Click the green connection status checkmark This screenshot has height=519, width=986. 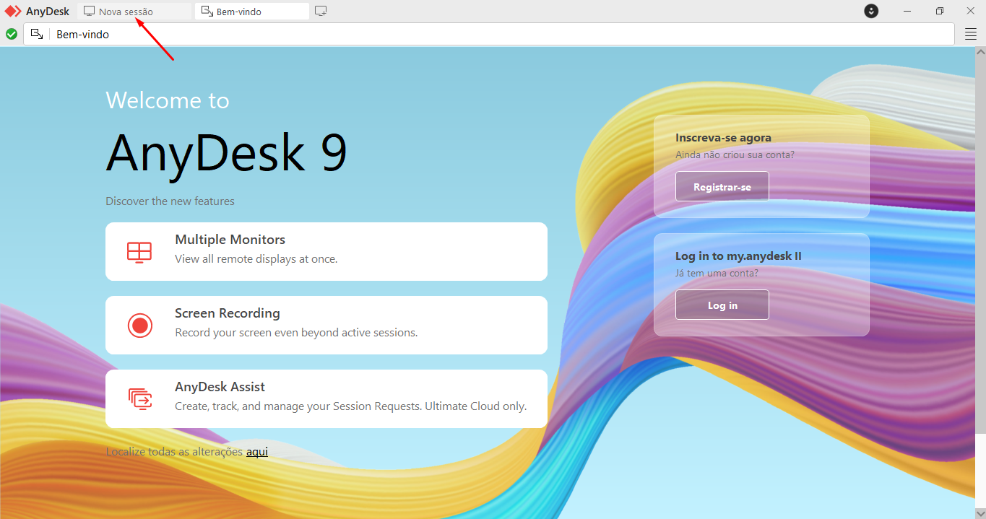12,34
